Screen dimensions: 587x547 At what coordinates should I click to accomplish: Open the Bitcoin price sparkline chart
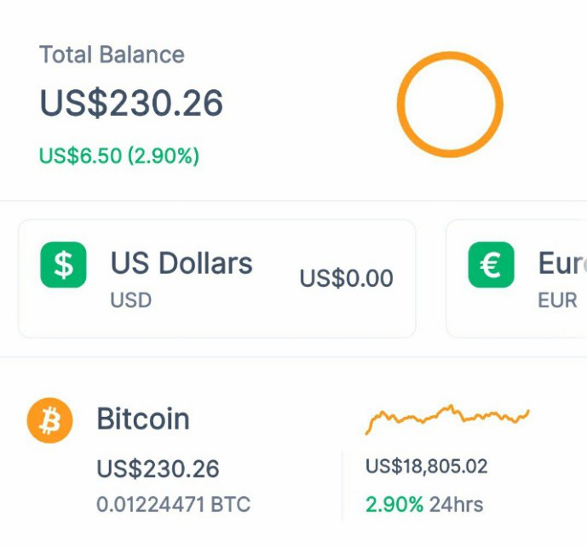(447, 416)
